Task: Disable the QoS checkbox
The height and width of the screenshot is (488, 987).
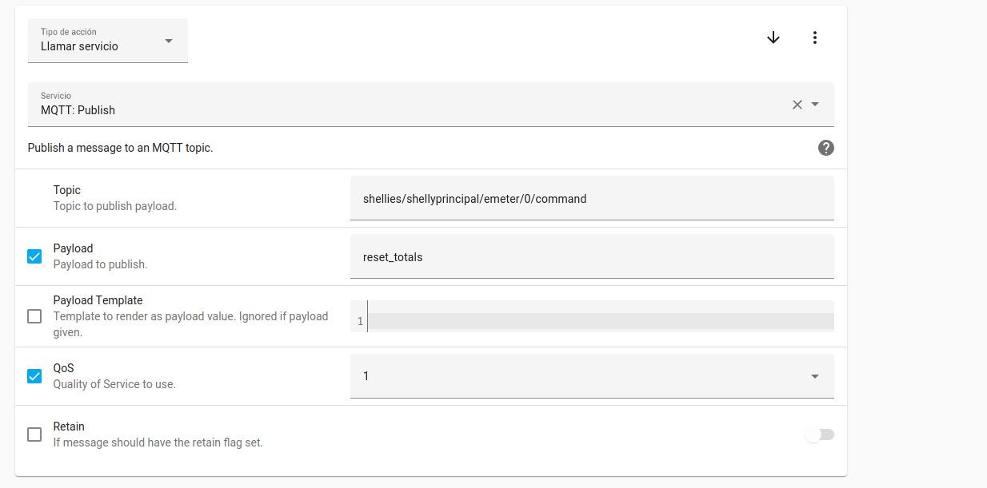Action: tap(34, 375)
